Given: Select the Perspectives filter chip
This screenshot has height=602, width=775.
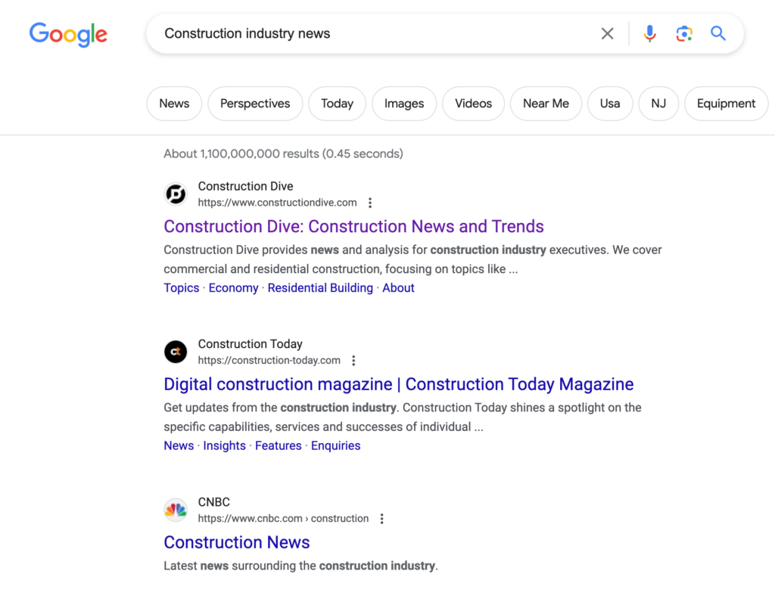Looking at the screenshot, I should point(255,104).
